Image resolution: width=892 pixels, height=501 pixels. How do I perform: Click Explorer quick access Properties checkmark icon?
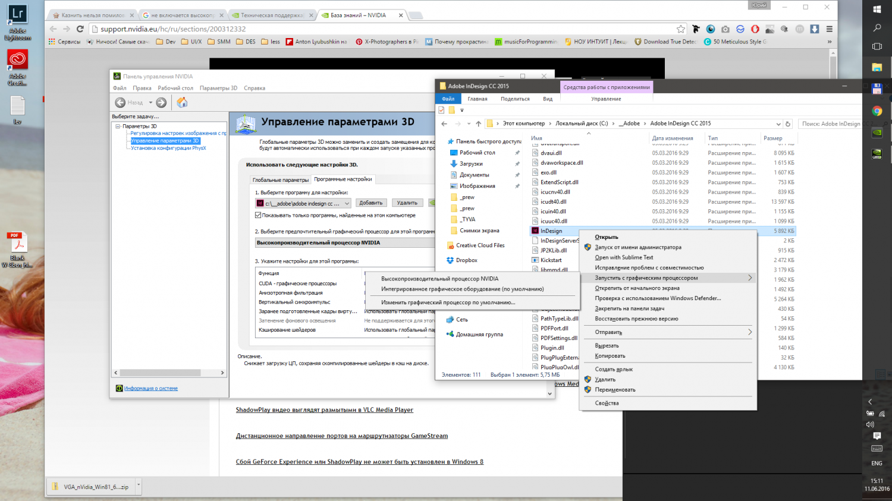coord(441,110)
